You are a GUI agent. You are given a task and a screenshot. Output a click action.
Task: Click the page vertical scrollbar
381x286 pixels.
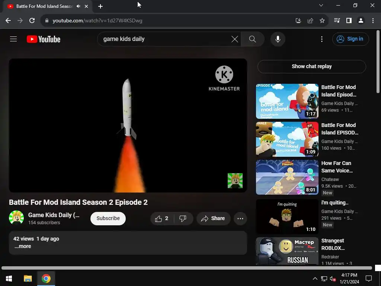click(378, 61)
